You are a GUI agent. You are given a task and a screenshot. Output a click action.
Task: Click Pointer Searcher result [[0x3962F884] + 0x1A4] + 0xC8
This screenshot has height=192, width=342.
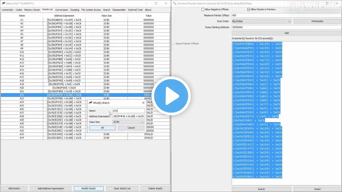pyautogui.click(x=257, y=76)
